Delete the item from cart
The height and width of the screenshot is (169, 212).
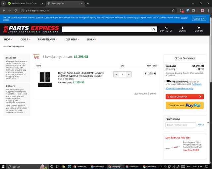153,94
